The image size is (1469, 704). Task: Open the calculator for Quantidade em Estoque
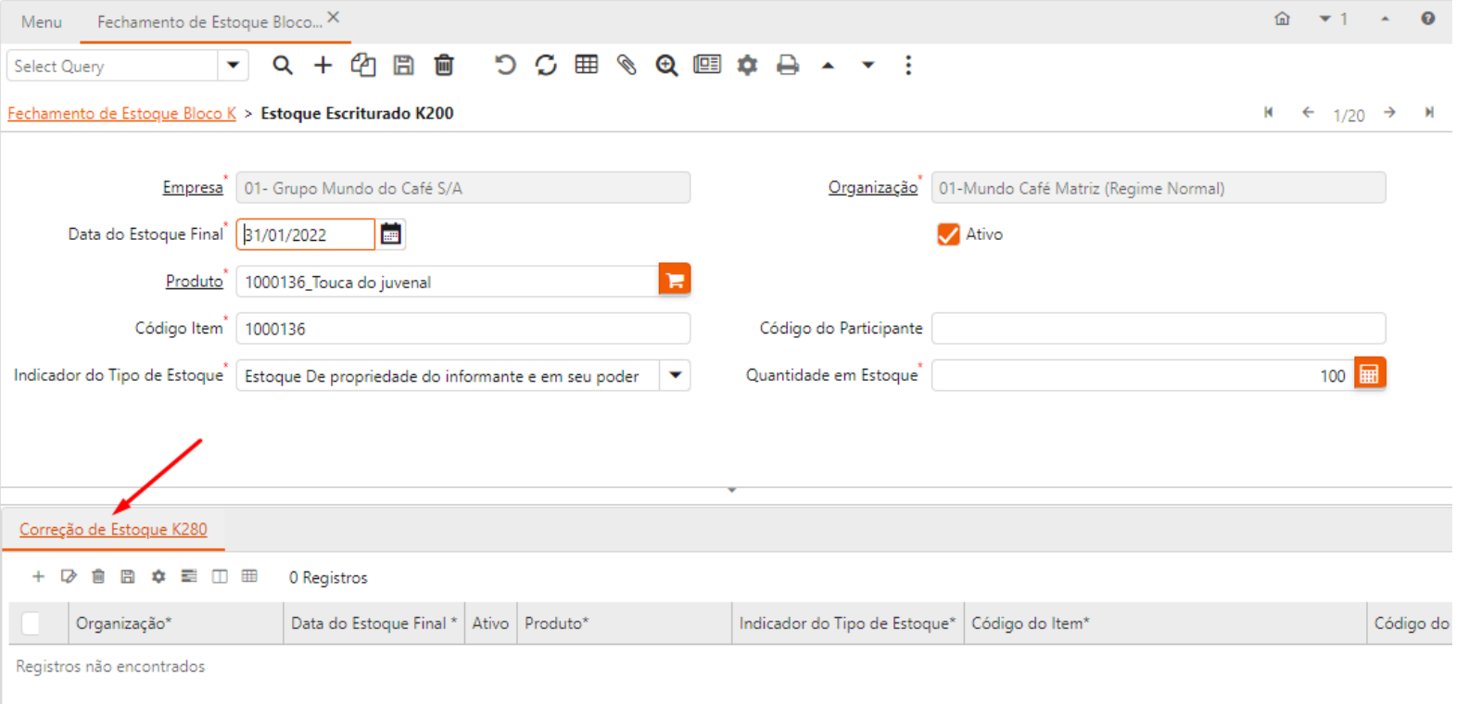coord(1369,374)
